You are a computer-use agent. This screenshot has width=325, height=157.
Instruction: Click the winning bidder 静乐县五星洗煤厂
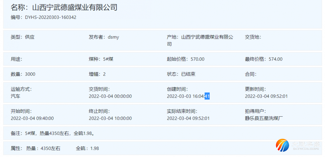coord(264,118)
